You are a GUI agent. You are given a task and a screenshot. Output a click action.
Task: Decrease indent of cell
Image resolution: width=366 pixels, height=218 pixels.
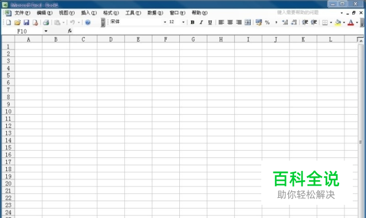305,22
